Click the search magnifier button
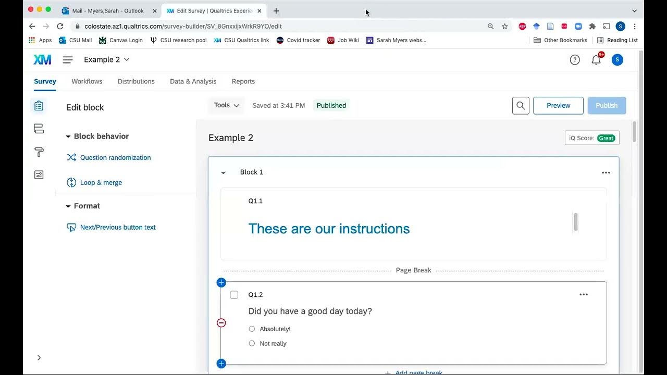The width and height of the screenshot is (667, 375). point(521,105)
